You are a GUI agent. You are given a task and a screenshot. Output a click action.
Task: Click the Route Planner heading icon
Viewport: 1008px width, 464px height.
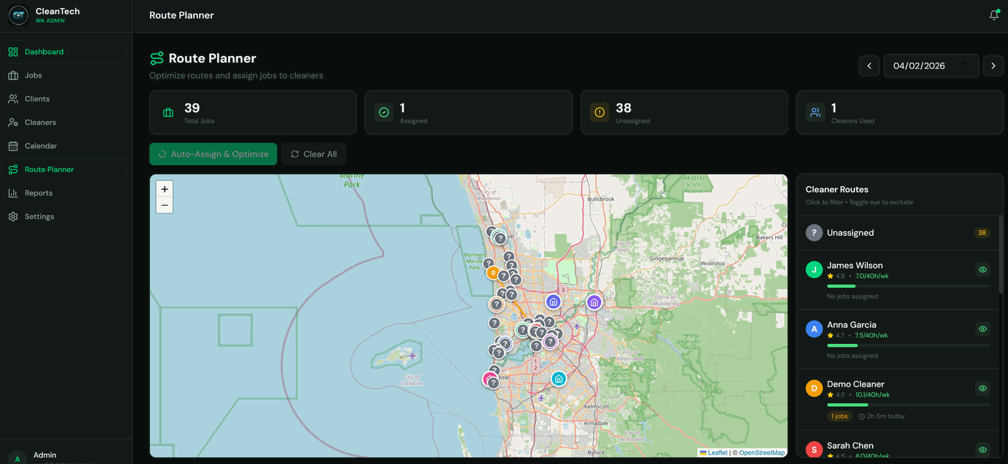click(157, 58)
